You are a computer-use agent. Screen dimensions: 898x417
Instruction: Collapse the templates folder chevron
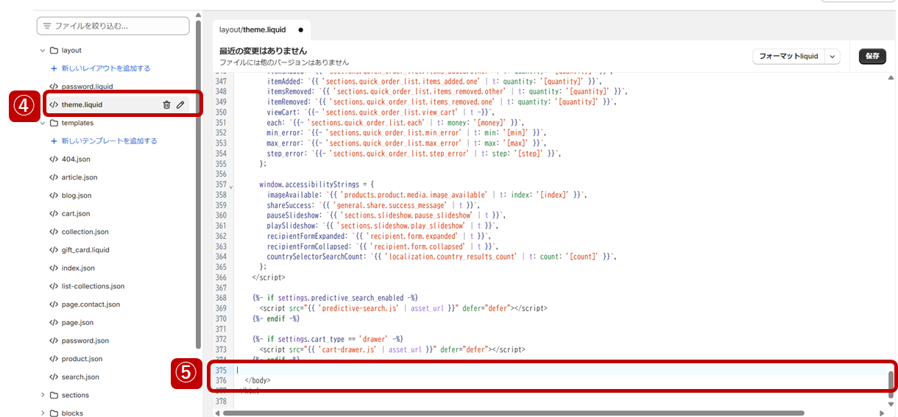43,124
